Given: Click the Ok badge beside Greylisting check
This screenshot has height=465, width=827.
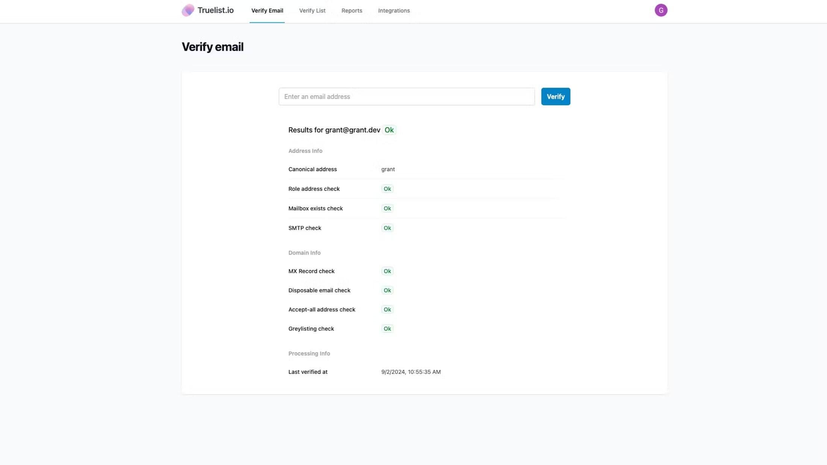Looking at the screenshot, I should pyautogui.click(x=387, y=329).
